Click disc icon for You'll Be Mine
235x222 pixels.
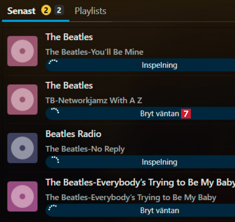point(22,51)
